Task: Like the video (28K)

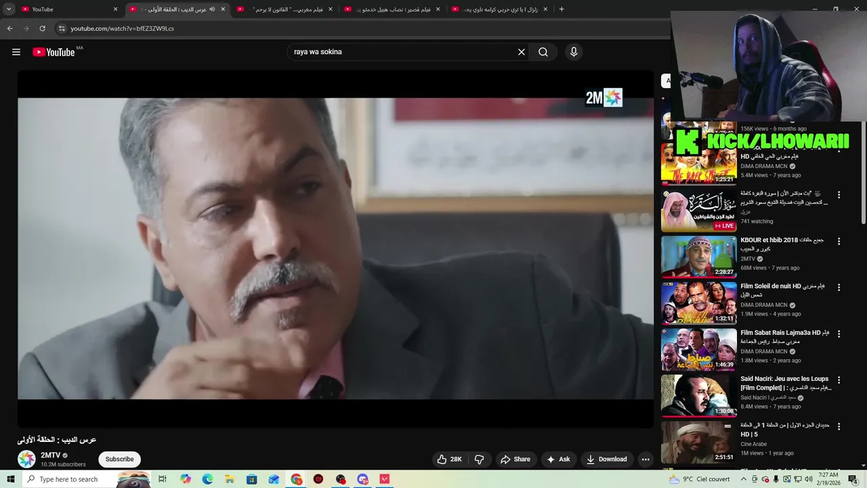Action: click(x=450, y=460)
